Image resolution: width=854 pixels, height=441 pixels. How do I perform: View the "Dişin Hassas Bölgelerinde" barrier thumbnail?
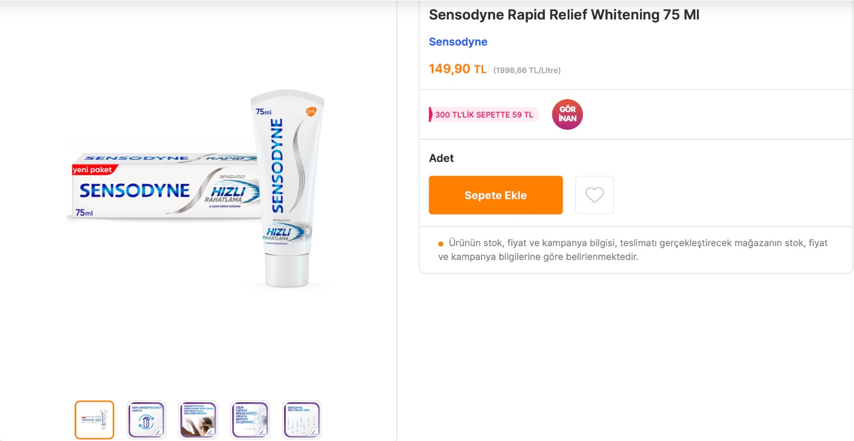click(250, 420)
